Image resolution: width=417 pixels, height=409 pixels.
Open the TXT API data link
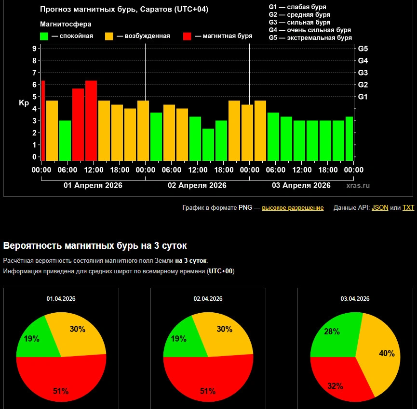[x=408, y=208]
